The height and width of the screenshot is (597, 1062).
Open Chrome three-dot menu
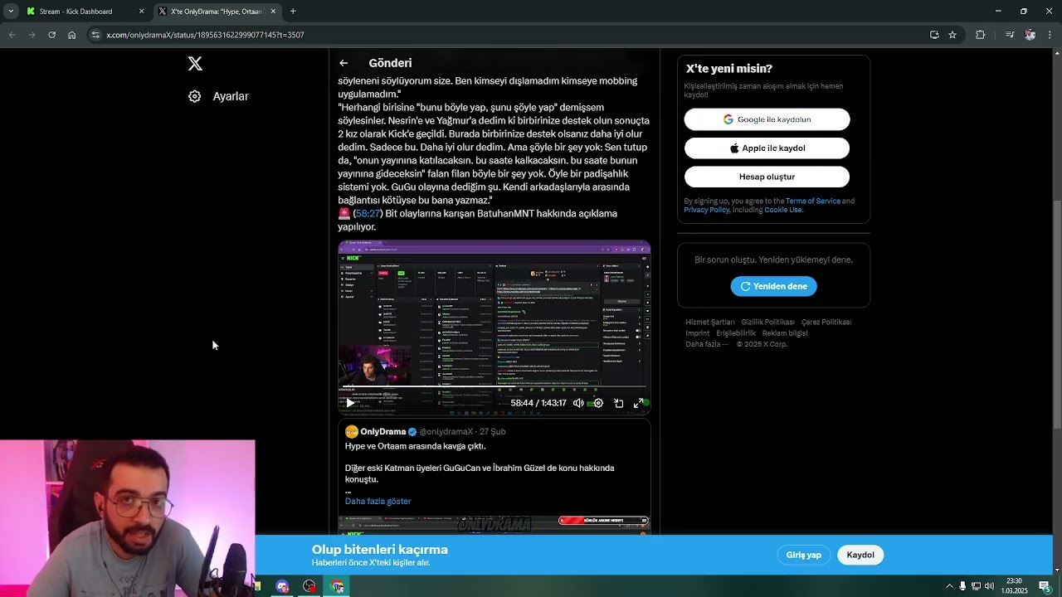(1050, 35)
